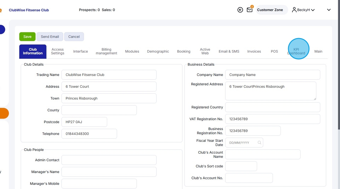Click the Trading Name input field
The image size is (340, 189).
pyautogui.click(x=109, y=75)
